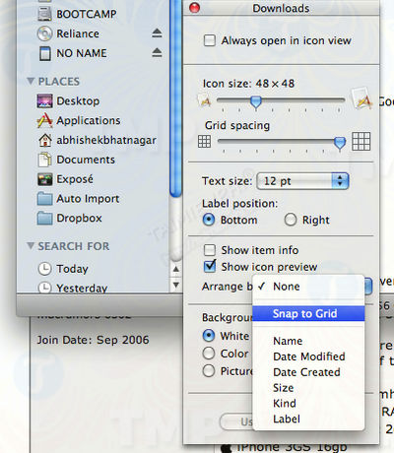Eject the NO NAME volume

pos(157,52)
